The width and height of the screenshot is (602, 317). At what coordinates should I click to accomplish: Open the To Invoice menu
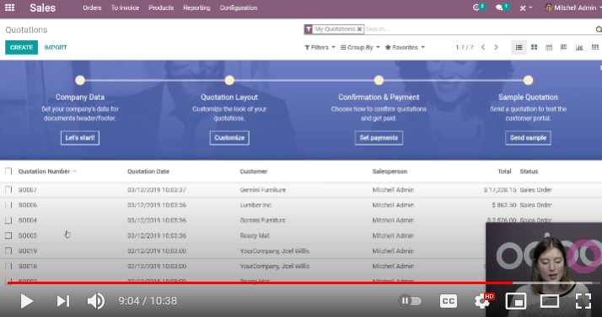(x=125, y=8)
